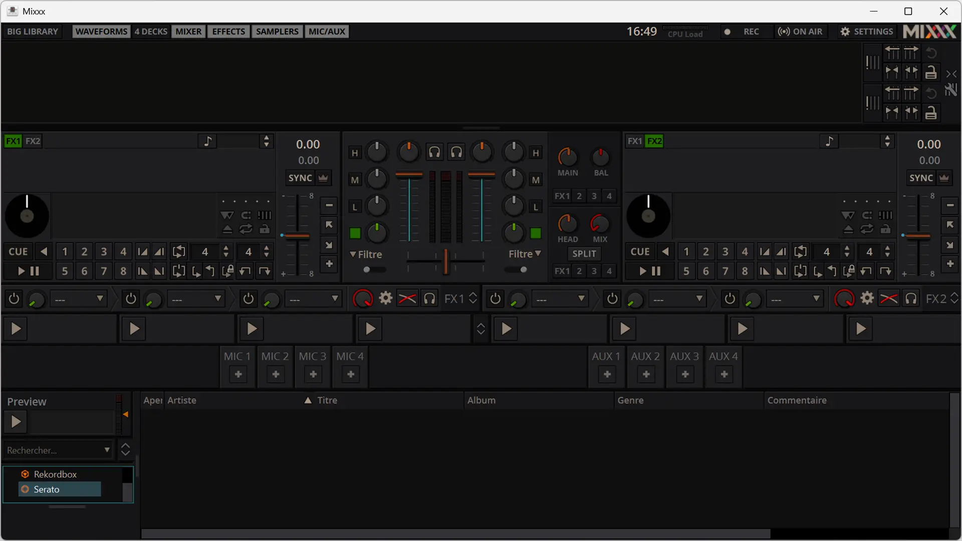Toggle the EFFECTS section
The image size is (962, 541).
tap(228, 32)
